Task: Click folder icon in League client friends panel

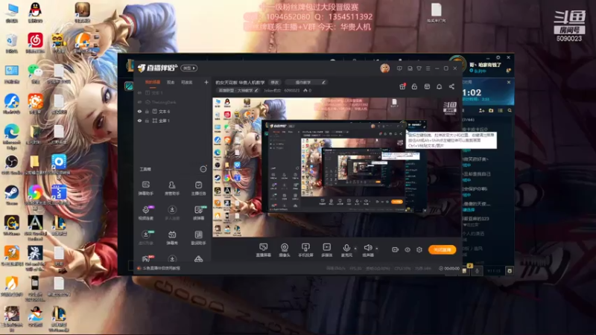Action: [491, 110]
